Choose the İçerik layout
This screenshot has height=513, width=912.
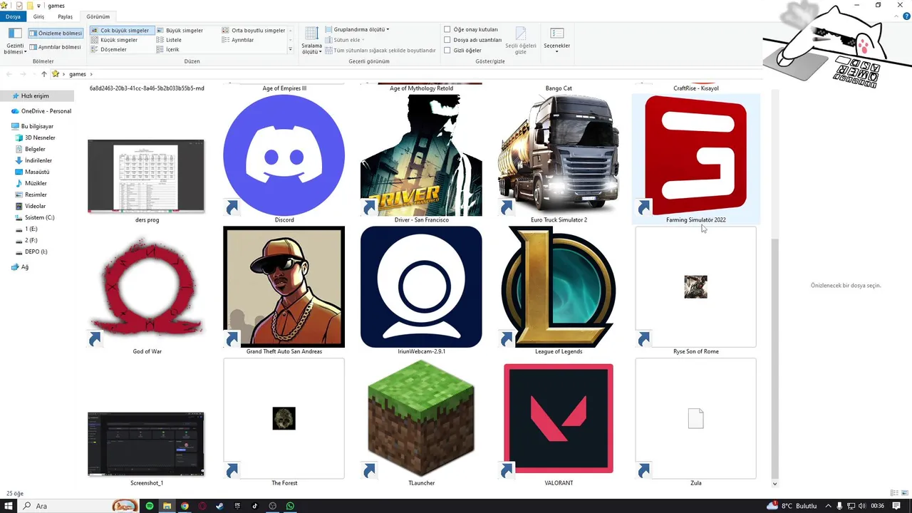click(168, 49)
